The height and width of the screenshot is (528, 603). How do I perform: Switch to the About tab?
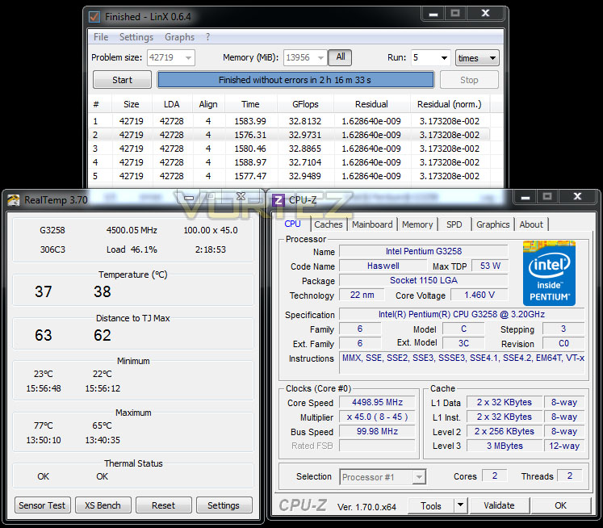531,224
